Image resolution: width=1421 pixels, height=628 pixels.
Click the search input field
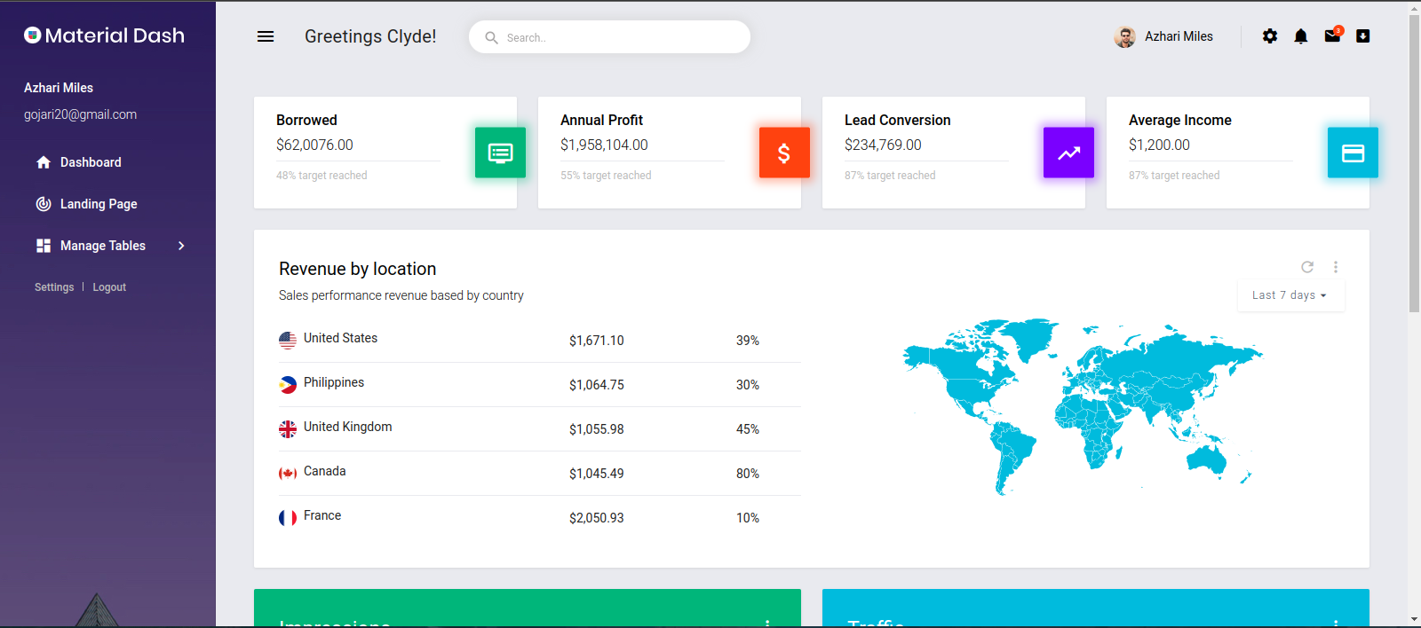(609, 37)
